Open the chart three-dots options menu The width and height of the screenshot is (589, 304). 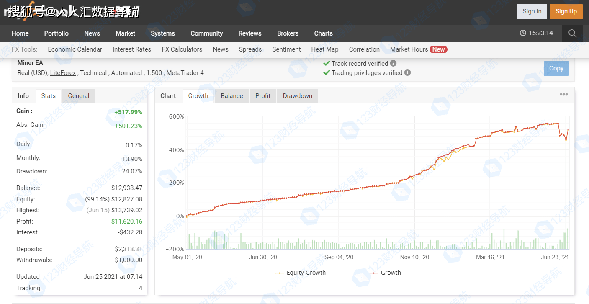(564, 95)
